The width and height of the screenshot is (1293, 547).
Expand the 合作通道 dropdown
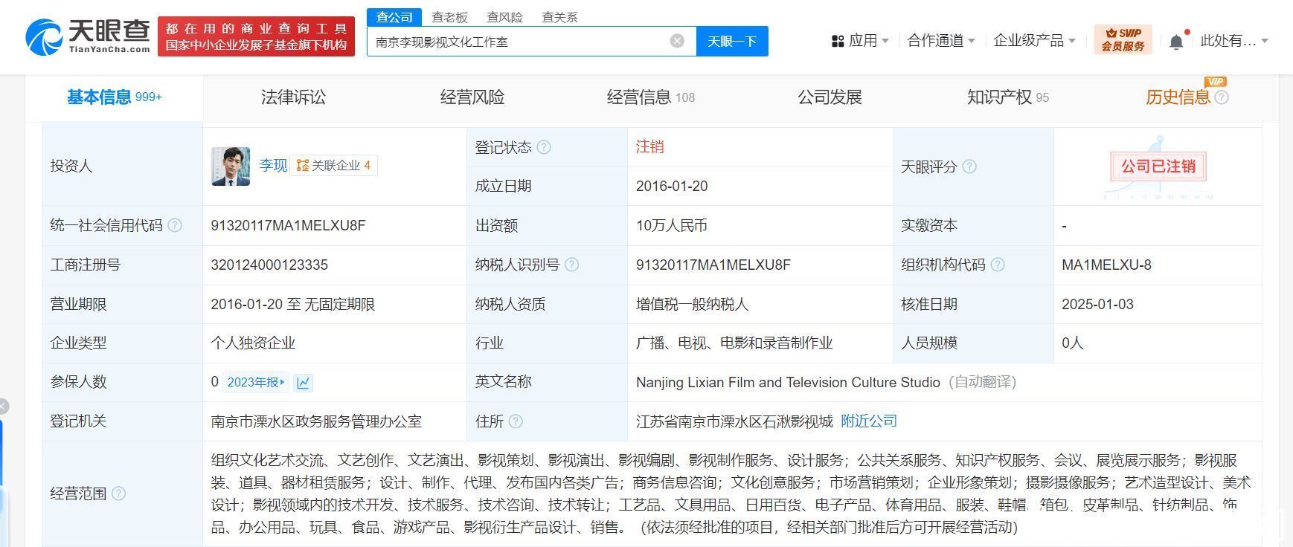tap(940, 41)
